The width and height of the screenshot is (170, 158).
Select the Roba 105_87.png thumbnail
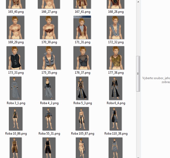(x=82, y=119)
